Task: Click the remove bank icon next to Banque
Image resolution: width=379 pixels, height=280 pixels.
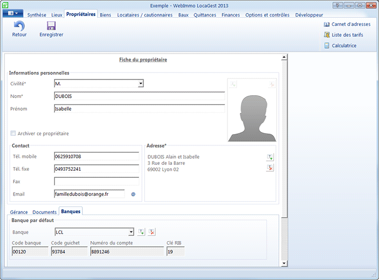Action: [x=152, y=232]
